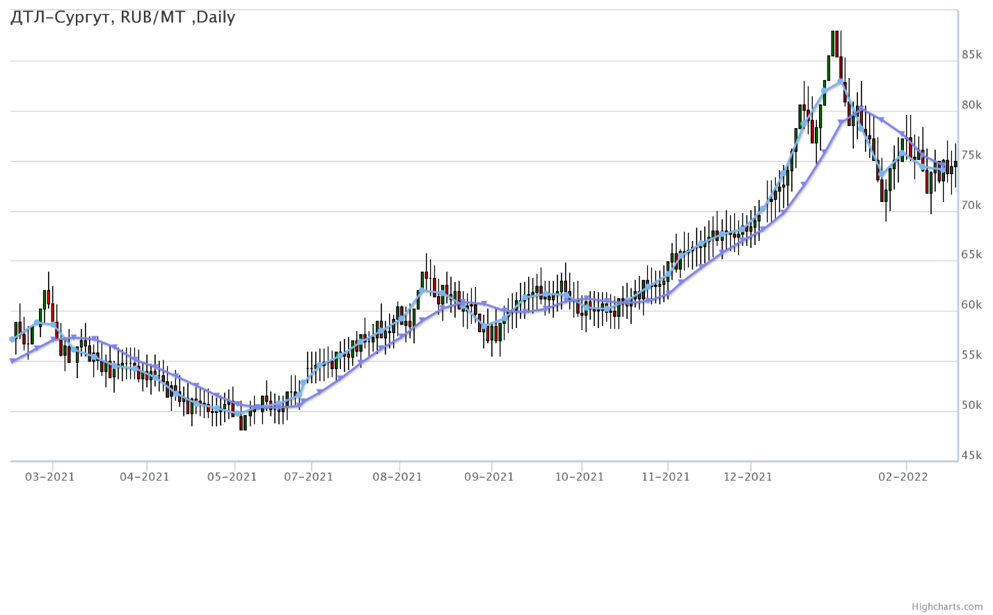993x615 pixels.
Task: Select the 11-2021 x-axis date label
Action: coord(665,477)
